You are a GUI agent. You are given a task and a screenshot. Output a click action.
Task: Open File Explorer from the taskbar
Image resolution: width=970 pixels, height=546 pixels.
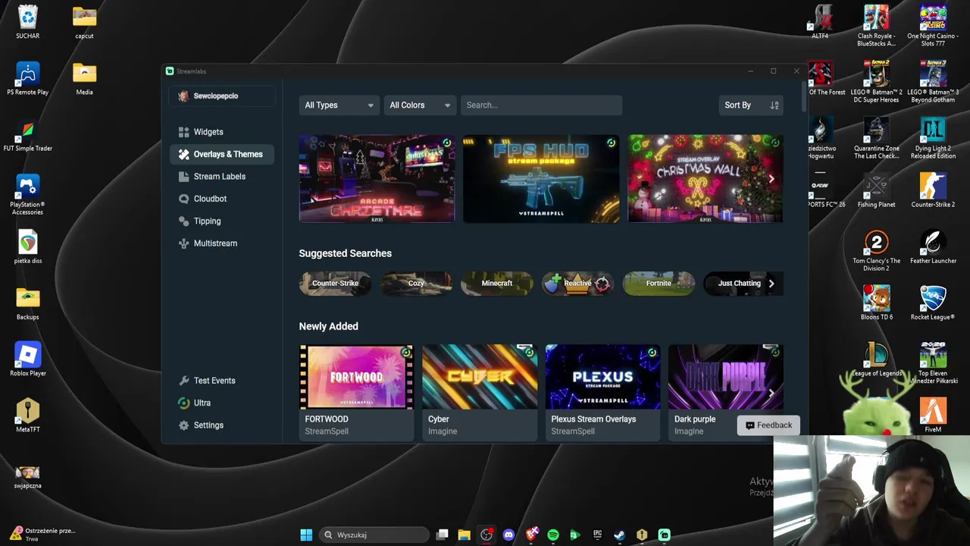tap(465, 535)
